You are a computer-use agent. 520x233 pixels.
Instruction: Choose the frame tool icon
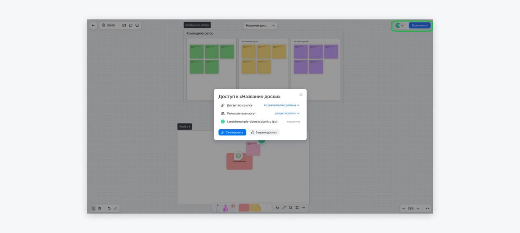click(297, 208)
